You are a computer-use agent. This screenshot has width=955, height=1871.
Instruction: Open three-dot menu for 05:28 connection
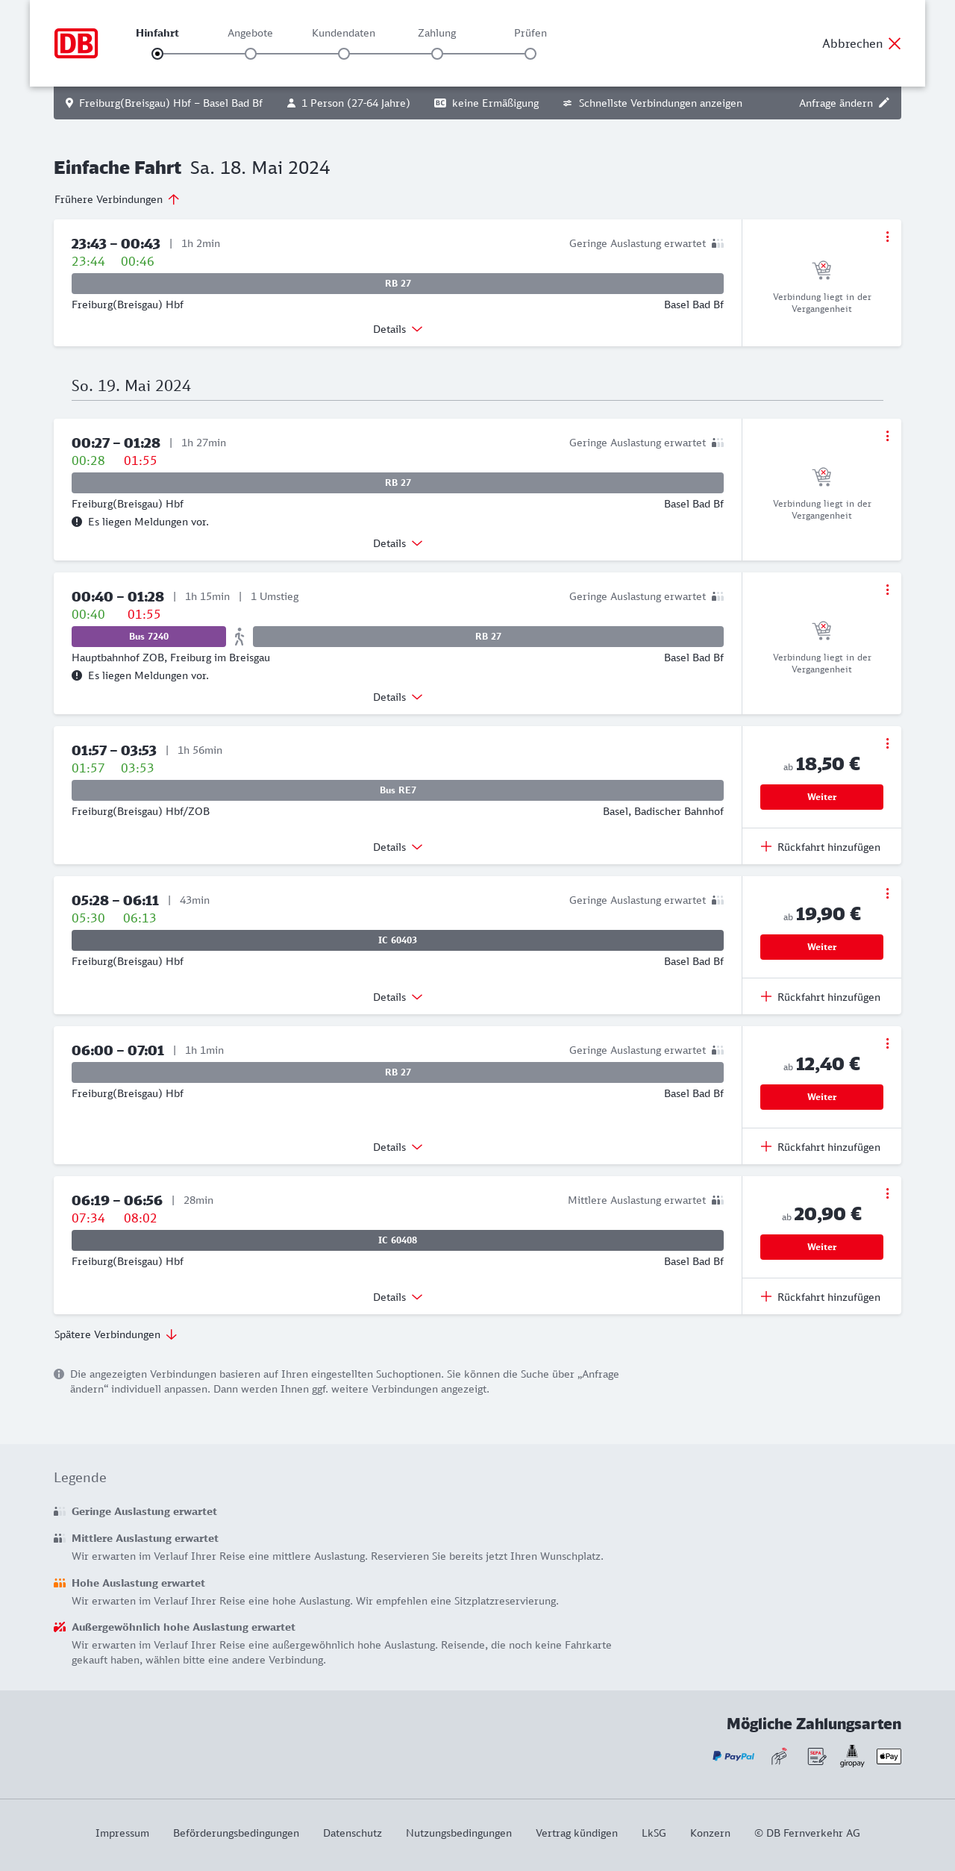887,893
